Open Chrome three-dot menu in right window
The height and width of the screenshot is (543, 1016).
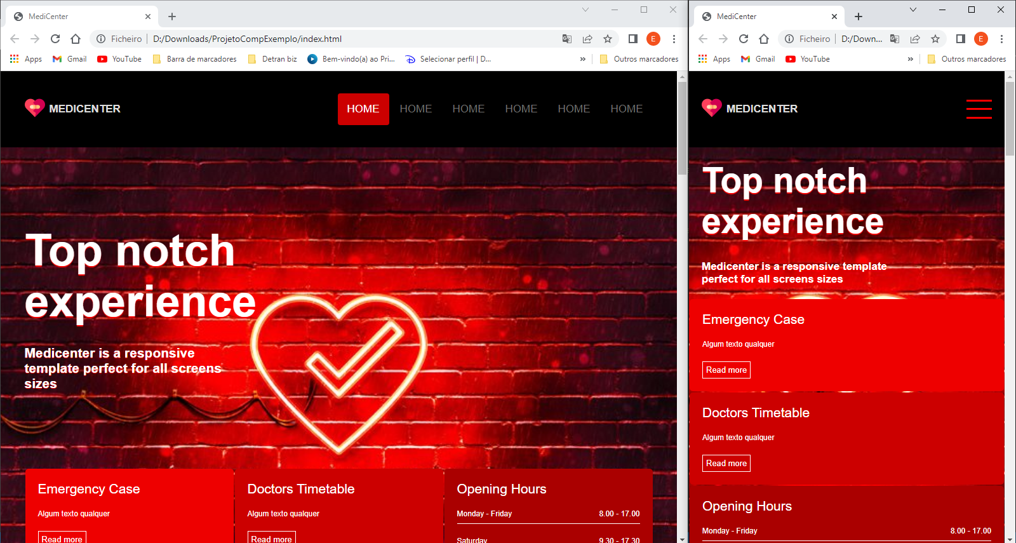[x=1001, y=39]
